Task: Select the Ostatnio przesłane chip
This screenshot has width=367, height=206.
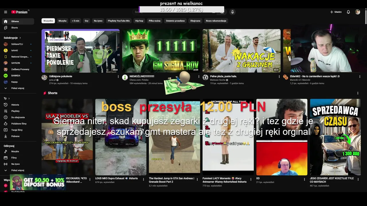Action: pyautogui.click(x=175, y=21)
